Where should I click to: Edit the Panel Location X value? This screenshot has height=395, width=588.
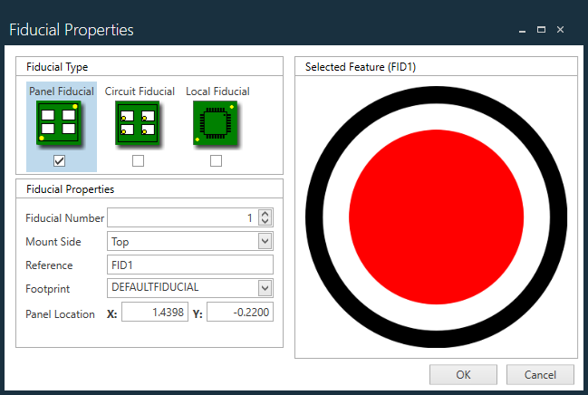click(154, 313)
